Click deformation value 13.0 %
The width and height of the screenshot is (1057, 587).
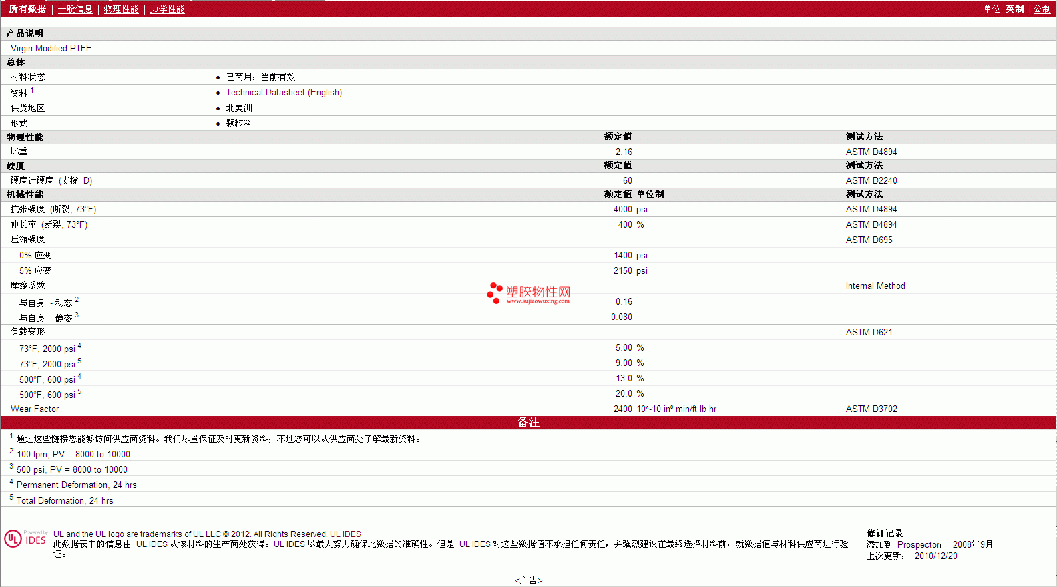coord(630,378)
